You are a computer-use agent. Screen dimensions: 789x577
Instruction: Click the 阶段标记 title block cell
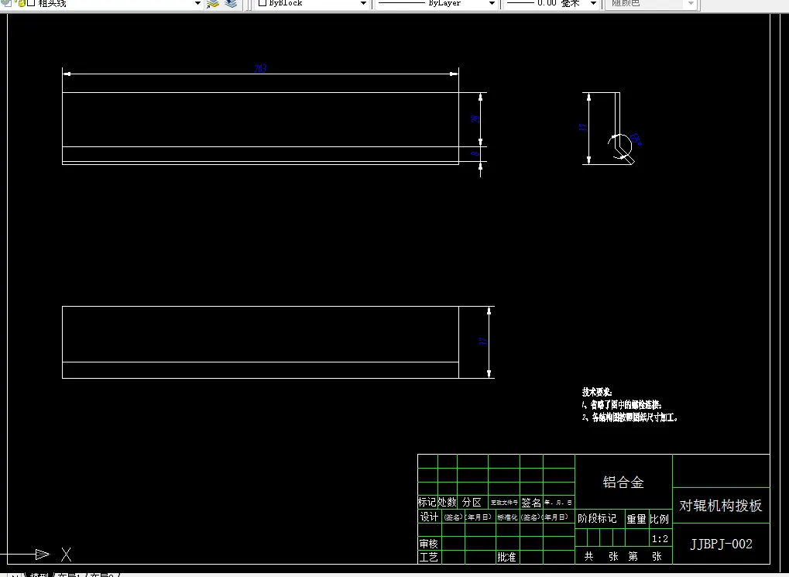pos(597,519)
